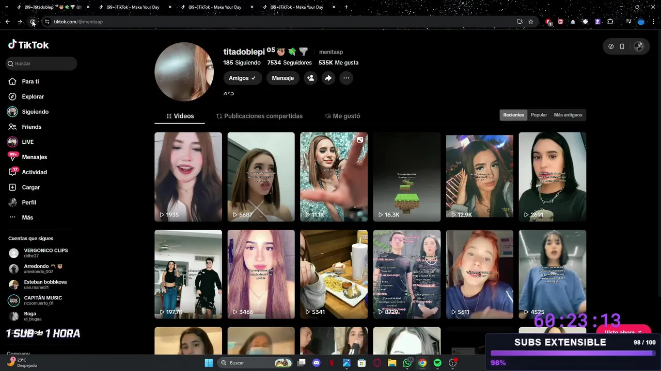
Task: Sort videos by Popular
Action: tap(539, 115)
